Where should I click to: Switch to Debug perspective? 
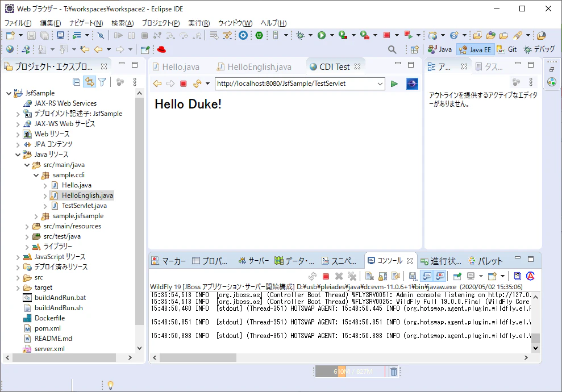point(539,49)
